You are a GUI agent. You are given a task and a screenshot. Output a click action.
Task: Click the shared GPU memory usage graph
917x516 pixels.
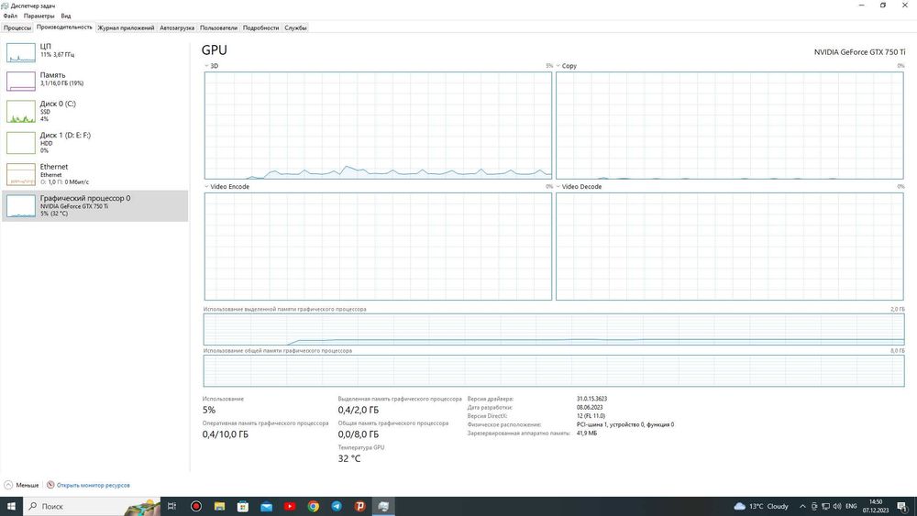554,370
